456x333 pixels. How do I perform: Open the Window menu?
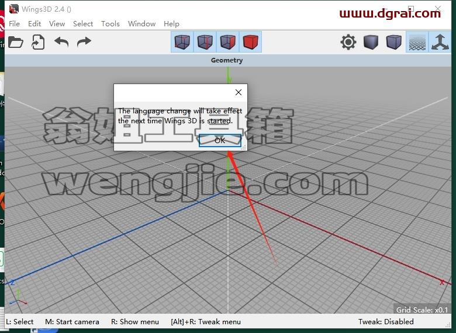[141, 23]
